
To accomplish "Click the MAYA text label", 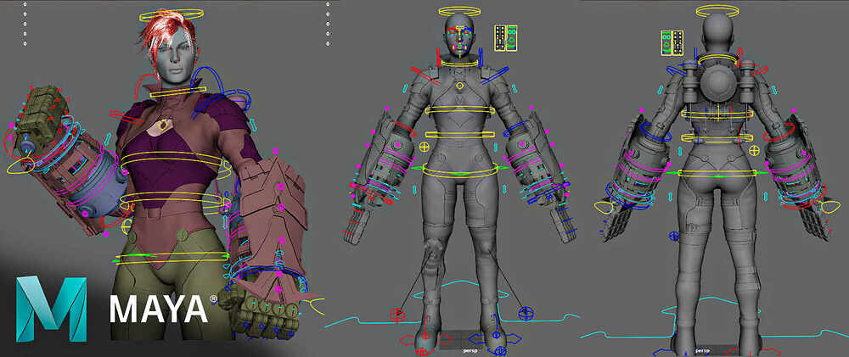I will point(160,310).
